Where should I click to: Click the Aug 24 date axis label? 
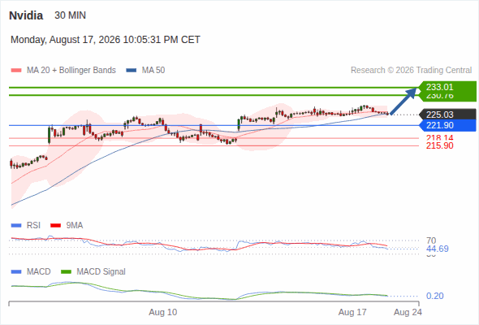pos(408,312)
